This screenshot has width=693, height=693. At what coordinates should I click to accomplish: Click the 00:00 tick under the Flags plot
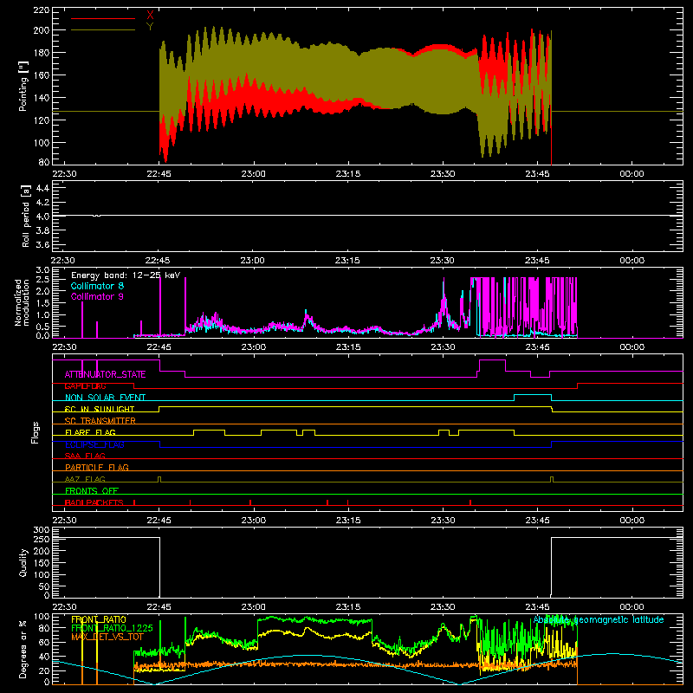tap(631, 521)
